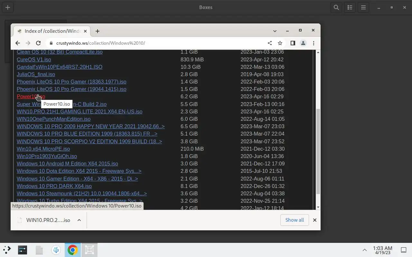Open the browser three-dot menu
Viewport: 412px width, 257px height.
(314, 43)
